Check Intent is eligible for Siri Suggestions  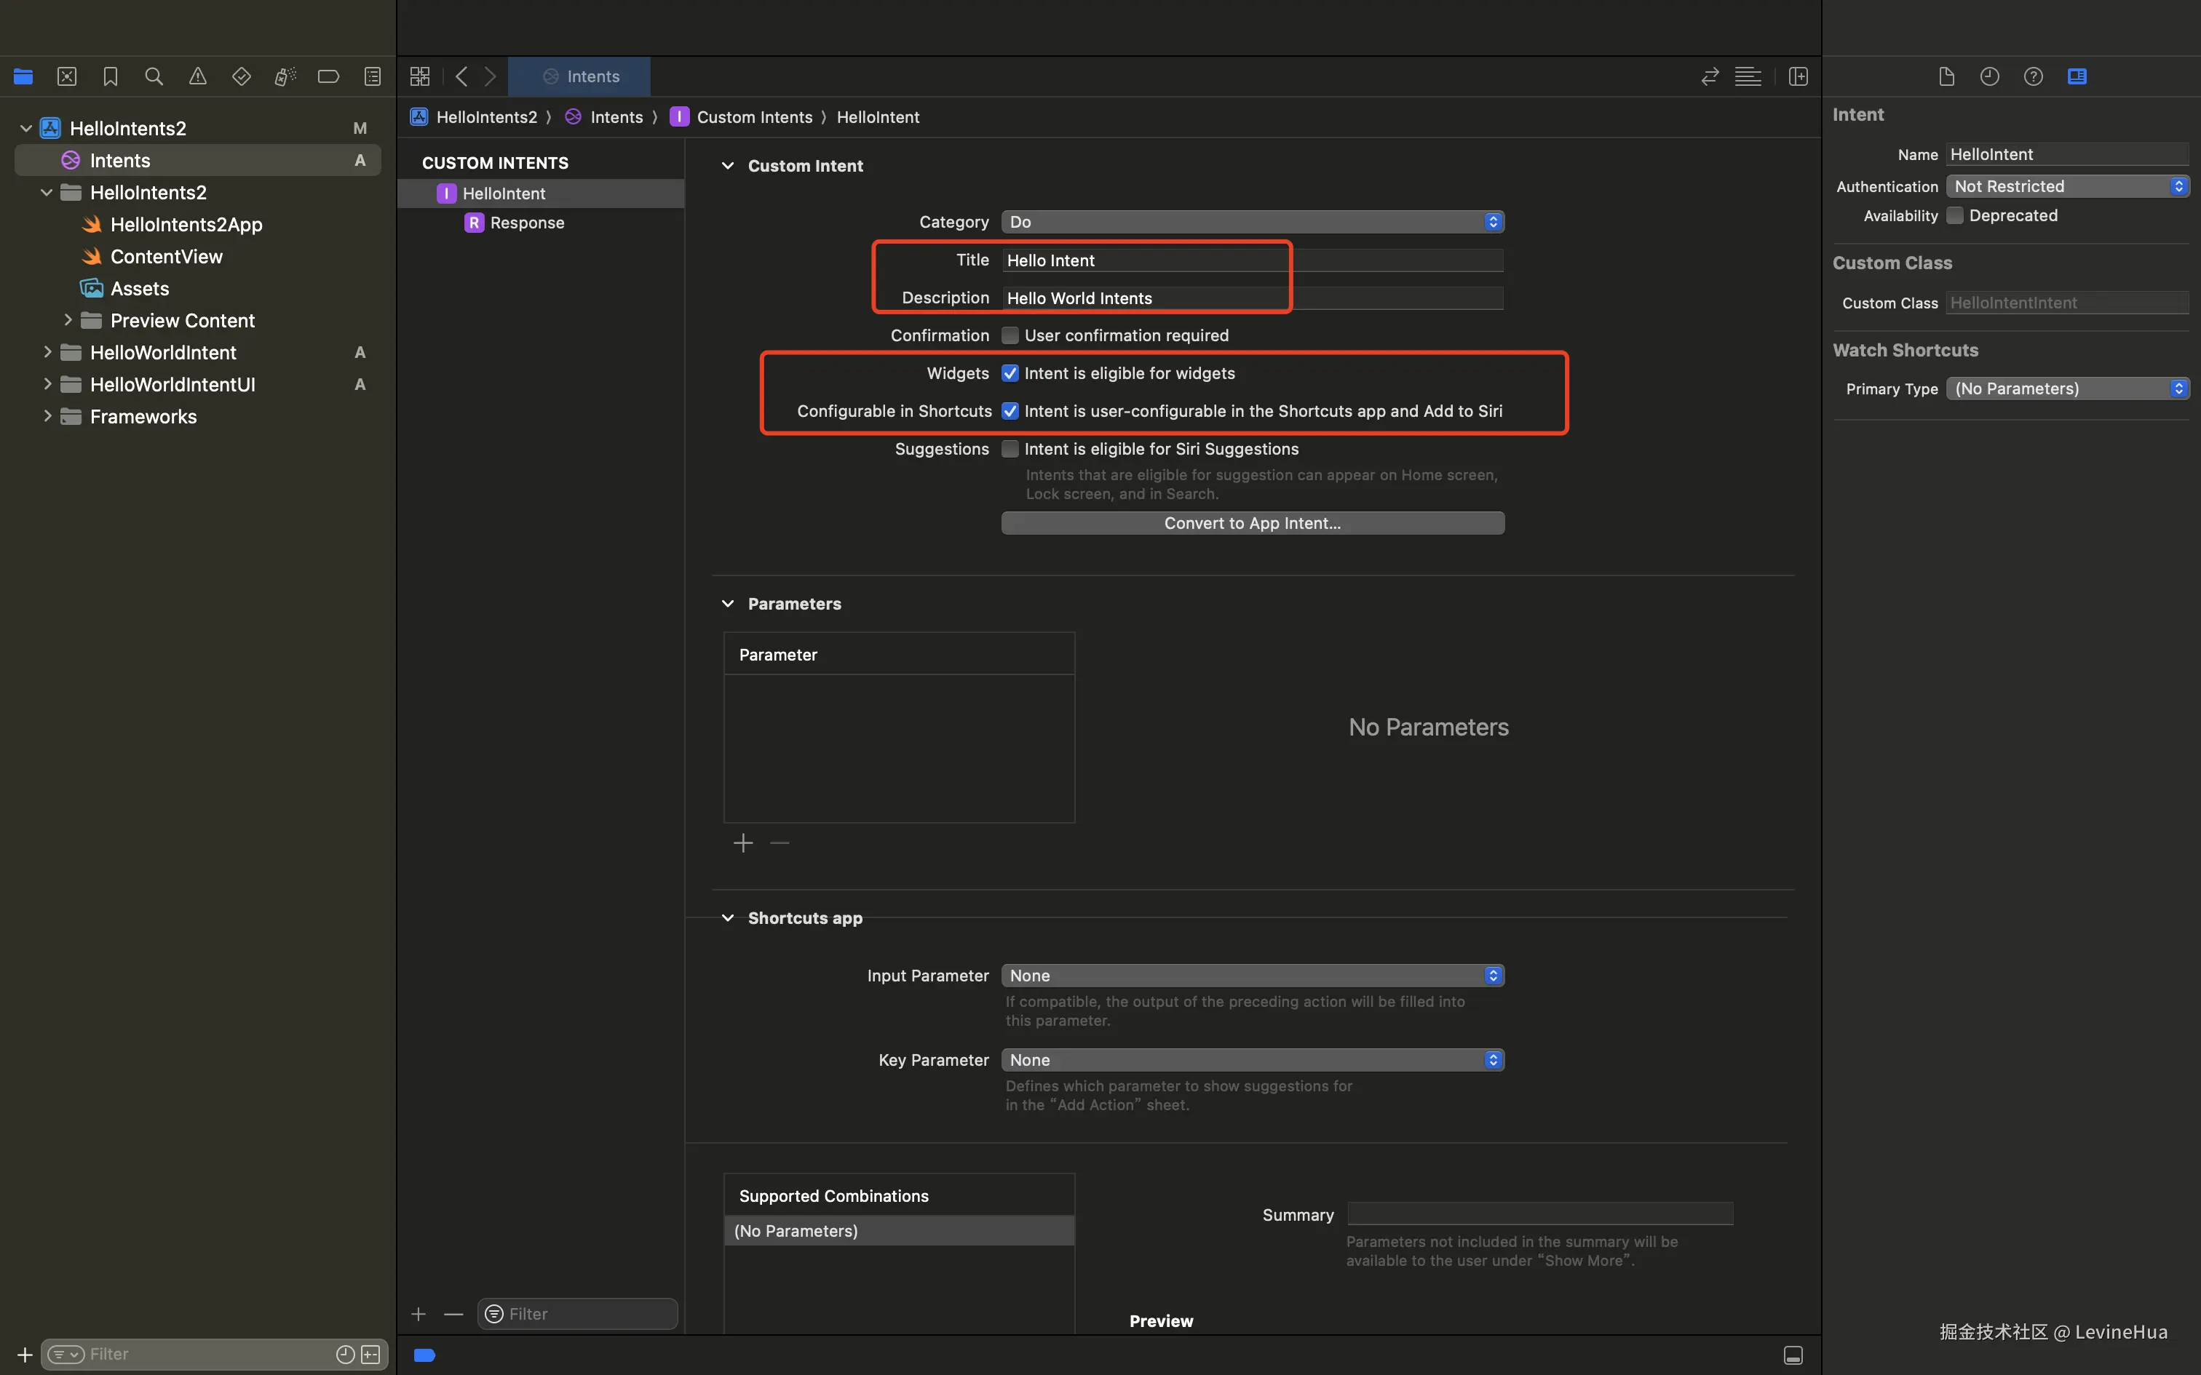1010,450
